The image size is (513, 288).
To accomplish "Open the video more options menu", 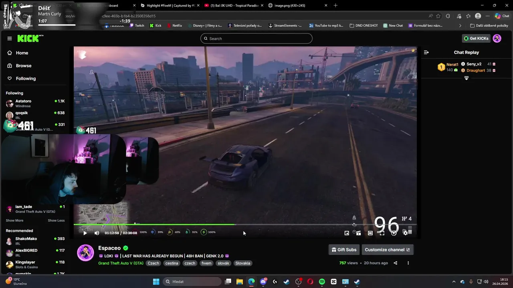I will coord(408,263).
